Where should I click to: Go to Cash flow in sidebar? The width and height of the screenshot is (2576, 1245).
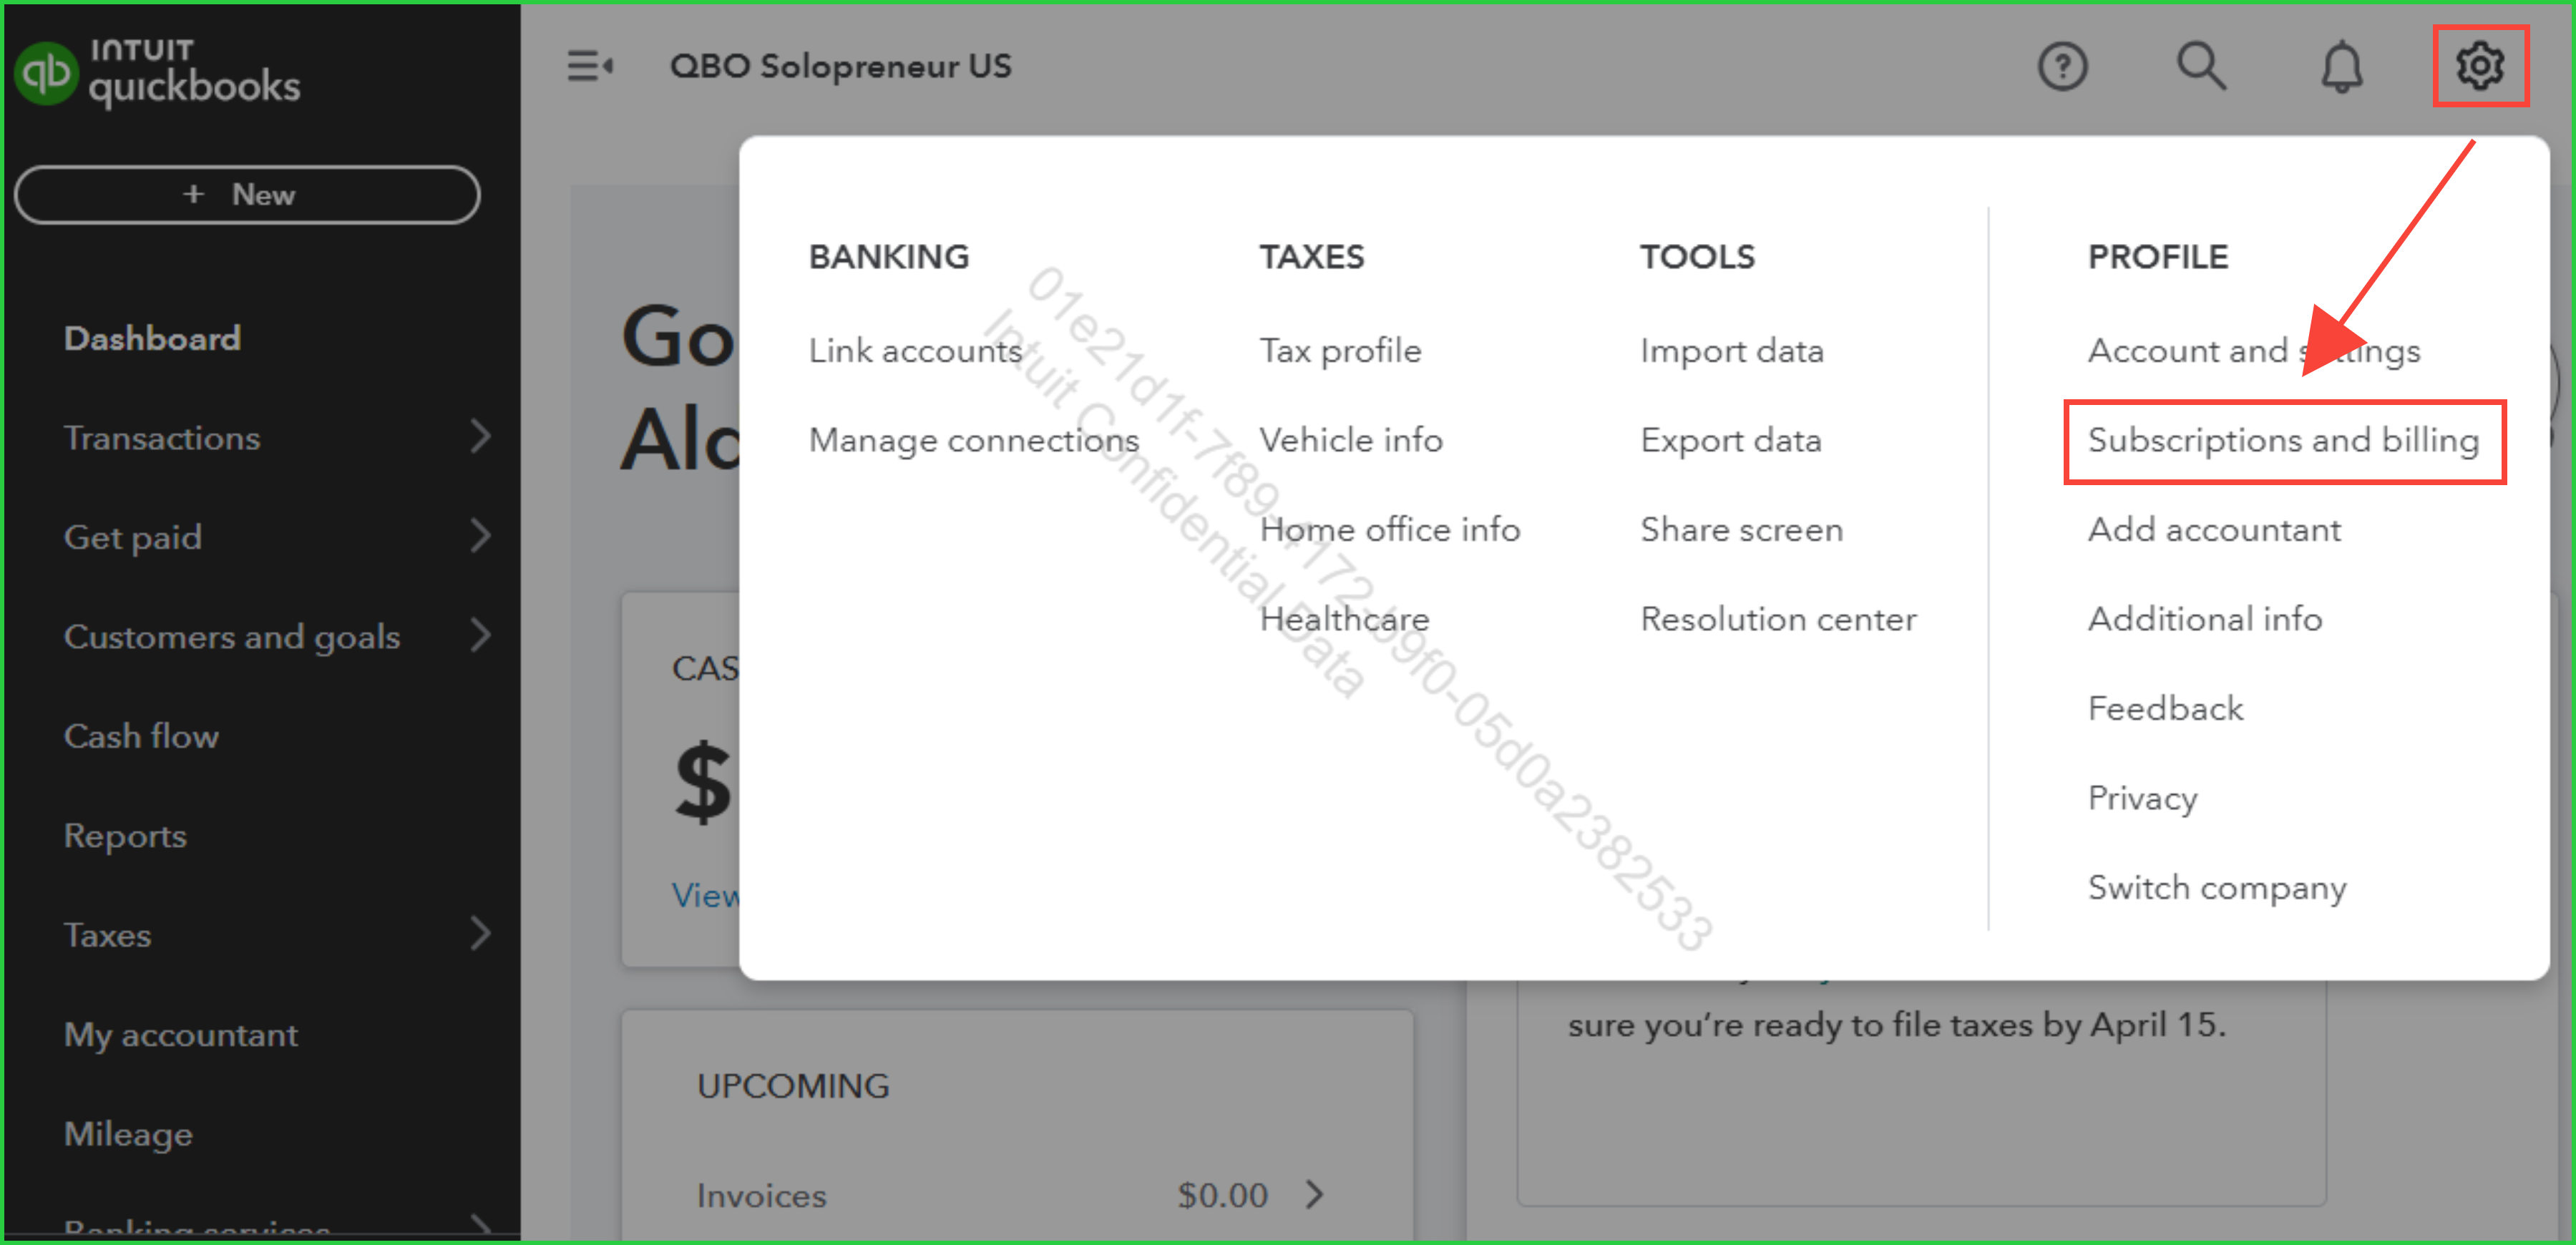(x=141, y=736)
